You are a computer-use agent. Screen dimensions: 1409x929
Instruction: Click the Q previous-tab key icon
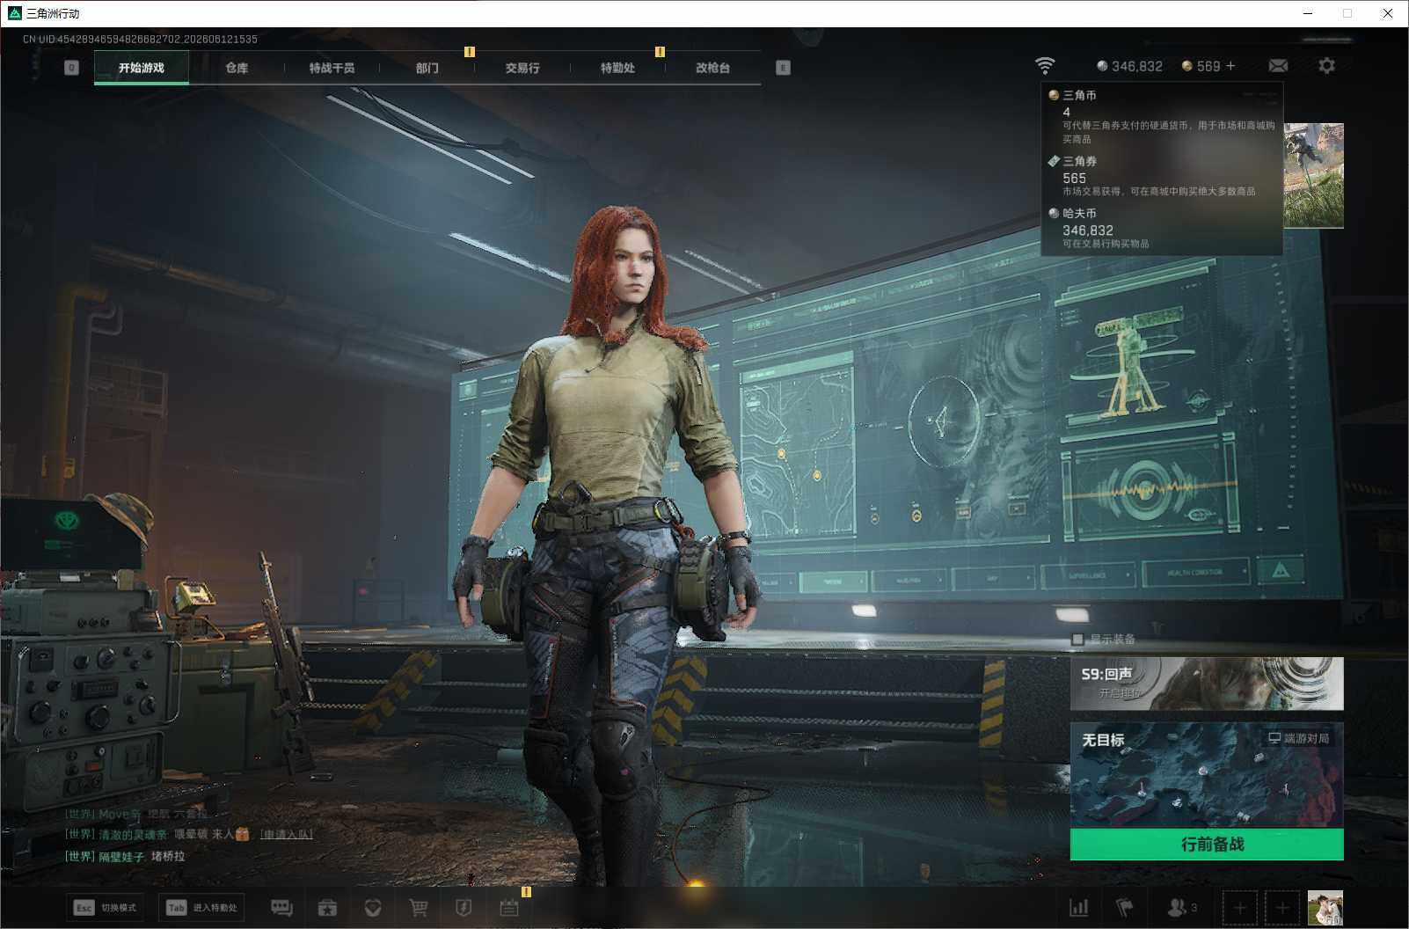click(x=72, y=68)
